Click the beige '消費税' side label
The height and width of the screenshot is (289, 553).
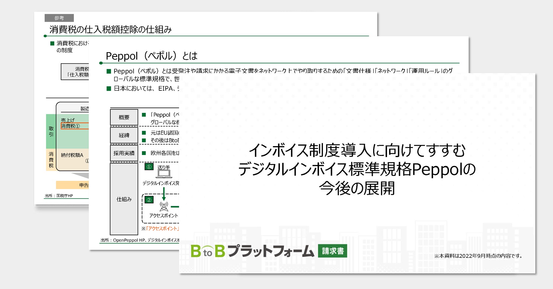(x=51, y=160)
